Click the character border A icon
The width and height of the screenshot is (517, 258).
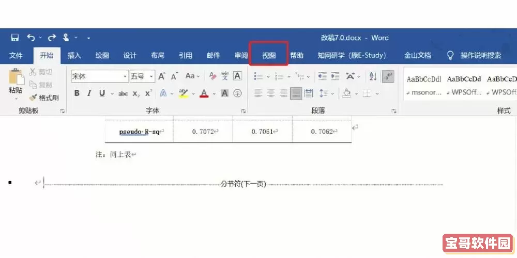pyautogui.click(x=237, y=76)
